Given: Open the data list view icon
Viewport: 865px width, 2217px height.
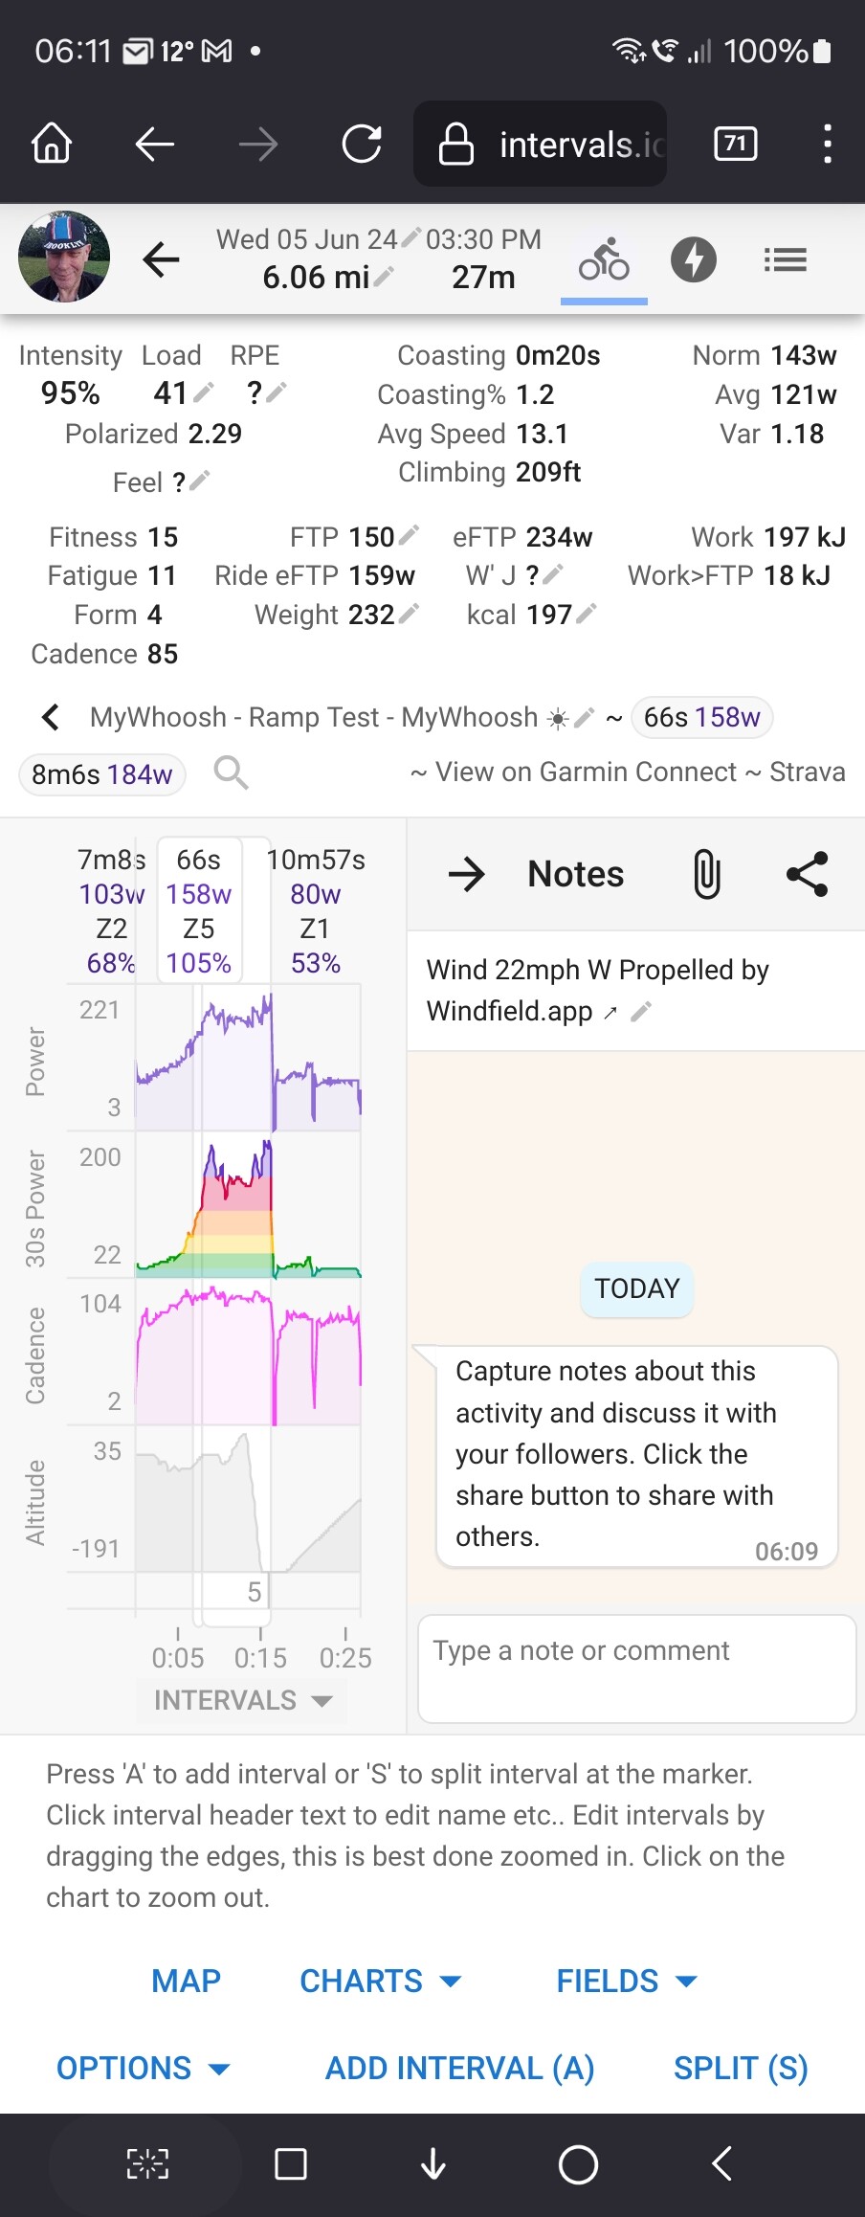Looking at the screenshot, I should (786, 259).
